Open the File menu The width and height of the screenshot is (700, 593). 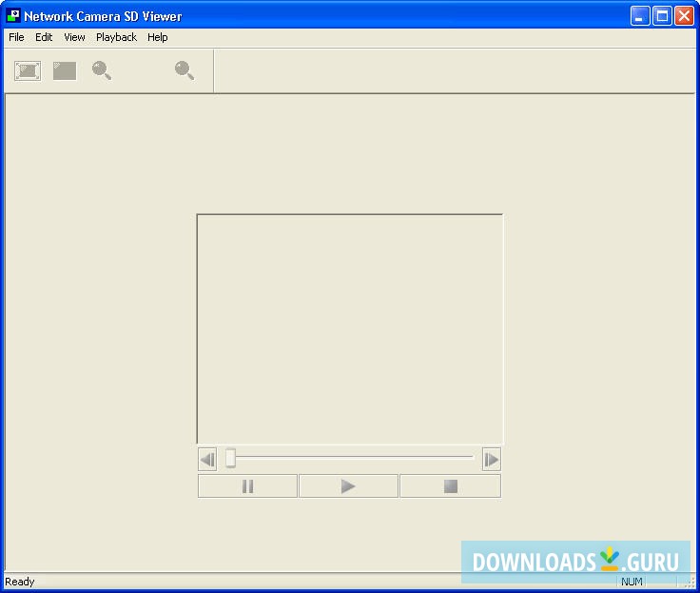tap(16, 37)
